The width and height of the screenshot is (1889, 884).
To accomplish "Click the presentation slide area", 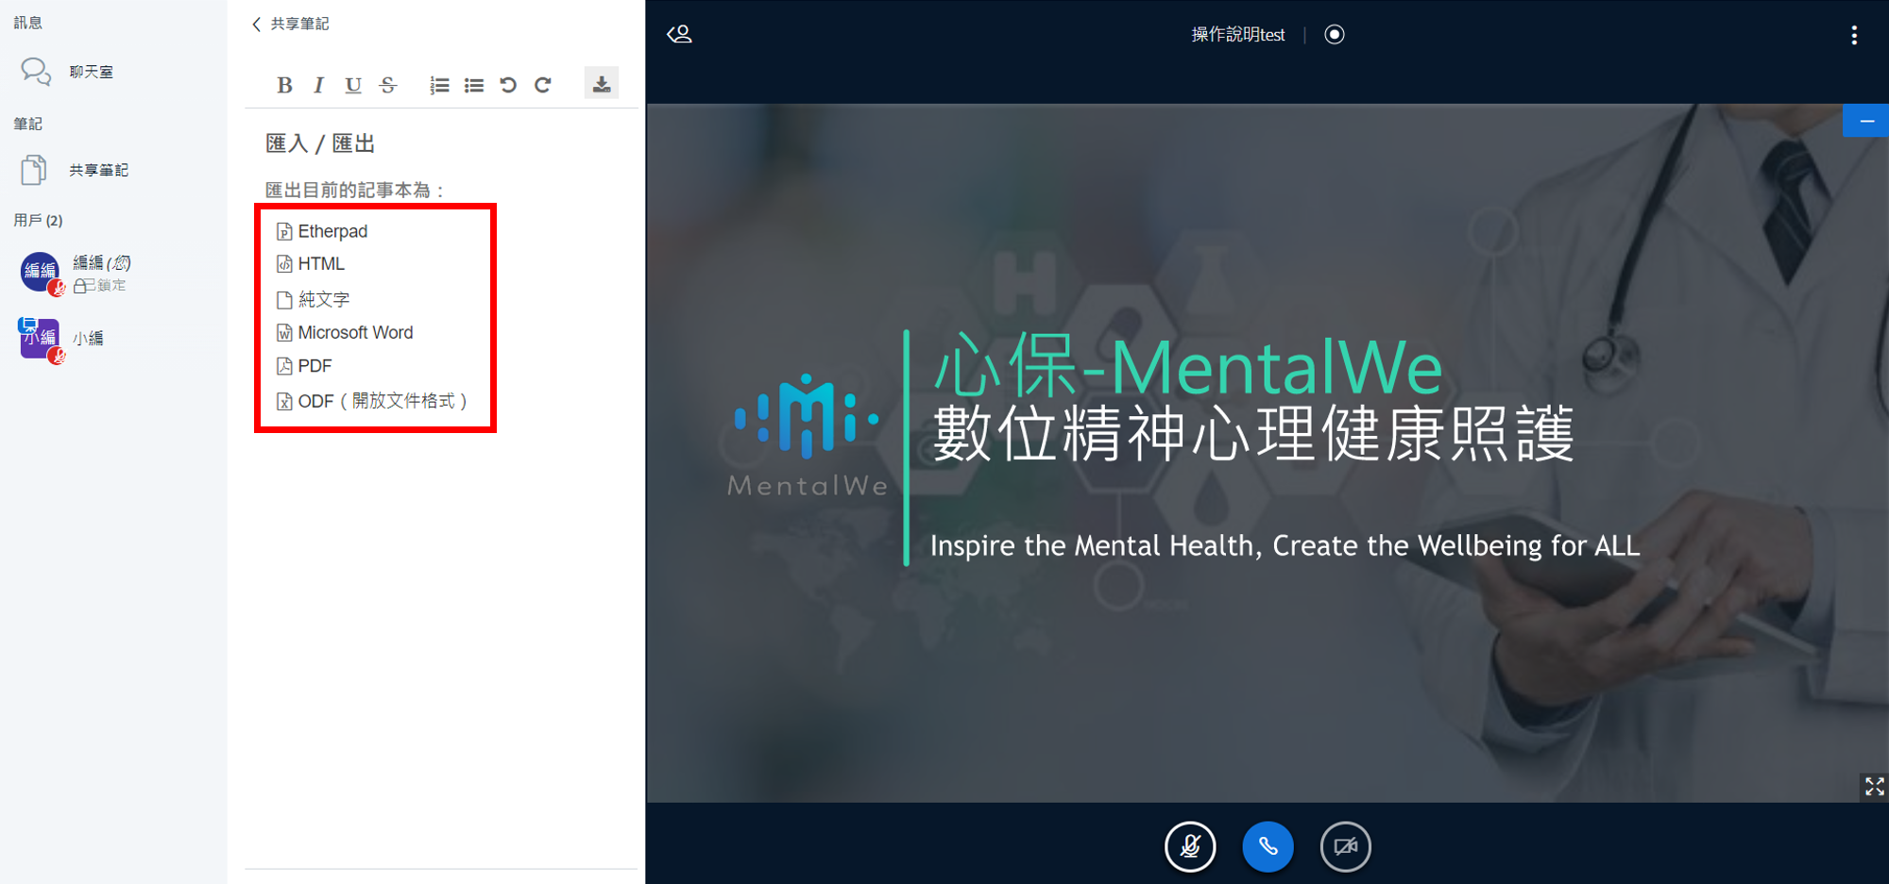I will [x=1268, y=453].
